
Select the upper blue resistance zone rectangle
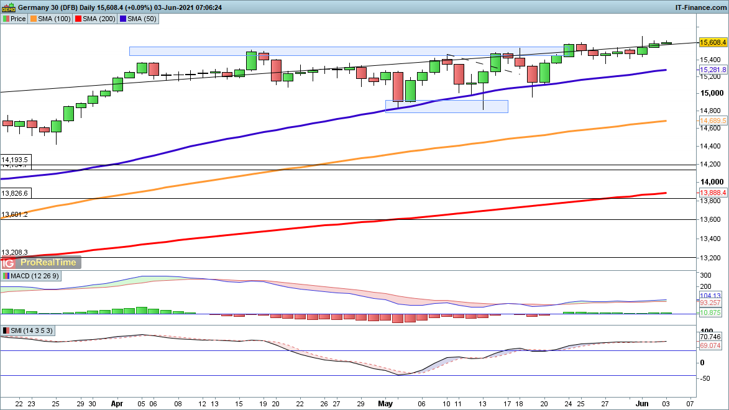point(249,51)
